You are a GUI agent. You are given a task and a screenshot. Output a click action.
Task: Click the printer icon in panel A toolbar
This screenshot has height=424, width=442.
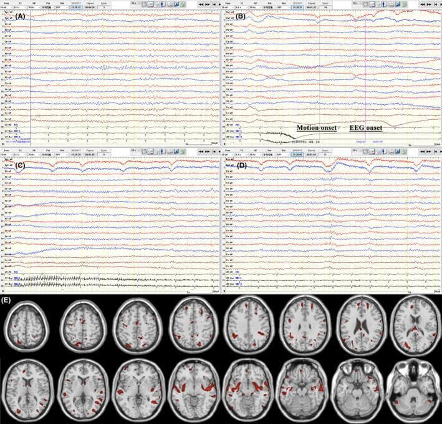pos(170,4)
